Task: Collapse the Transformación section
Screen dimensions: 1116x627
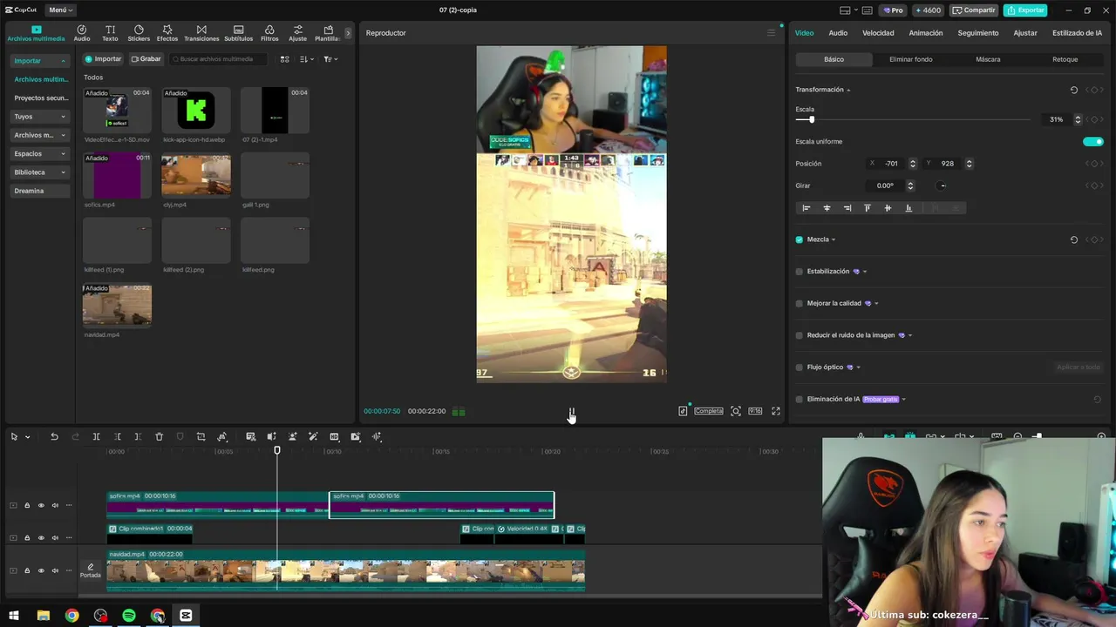Action: click(848, 90)
